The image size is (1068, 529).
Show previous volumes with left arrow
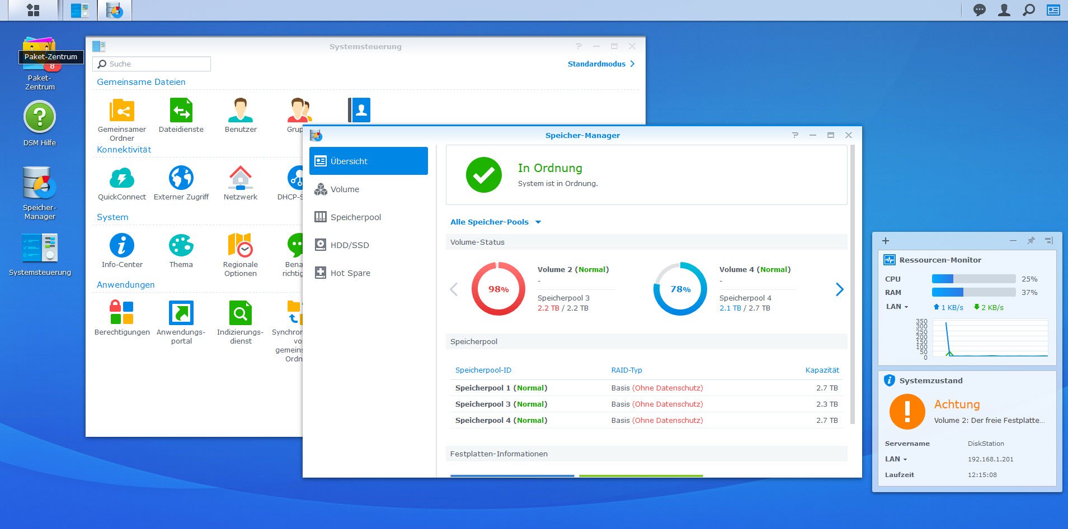[x=454, y=289]
